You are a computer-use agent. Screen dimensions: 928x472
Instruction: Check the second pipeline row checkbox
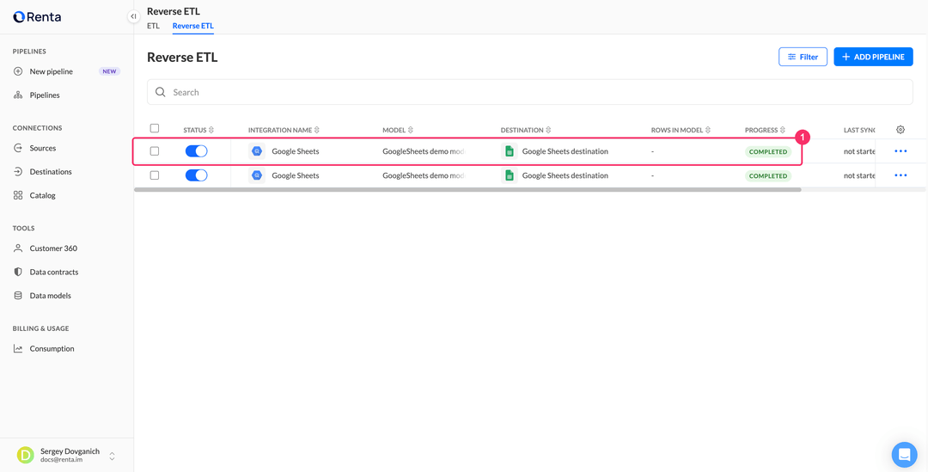155,175
